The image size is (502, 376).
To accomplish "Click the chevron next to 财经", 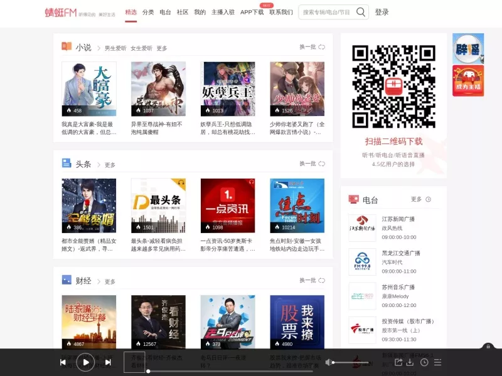I will point(99,281).
